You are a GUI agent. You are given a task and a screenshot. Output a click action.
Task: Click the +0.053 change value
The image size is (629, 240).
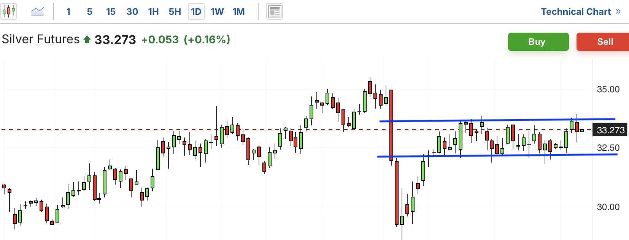pyautogui.click(x=160, y=39)
